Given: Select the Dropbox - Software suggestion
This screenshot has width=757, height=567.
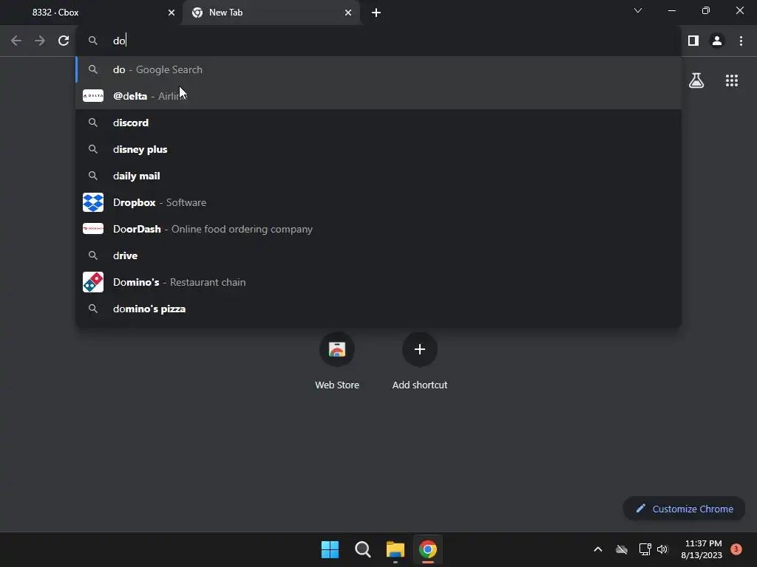Looking at the screenshot, I should (378, 202).
